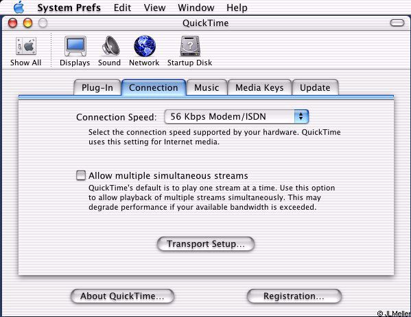Open the Apple menu logo
Screen dimensions: 411x317
19,7
